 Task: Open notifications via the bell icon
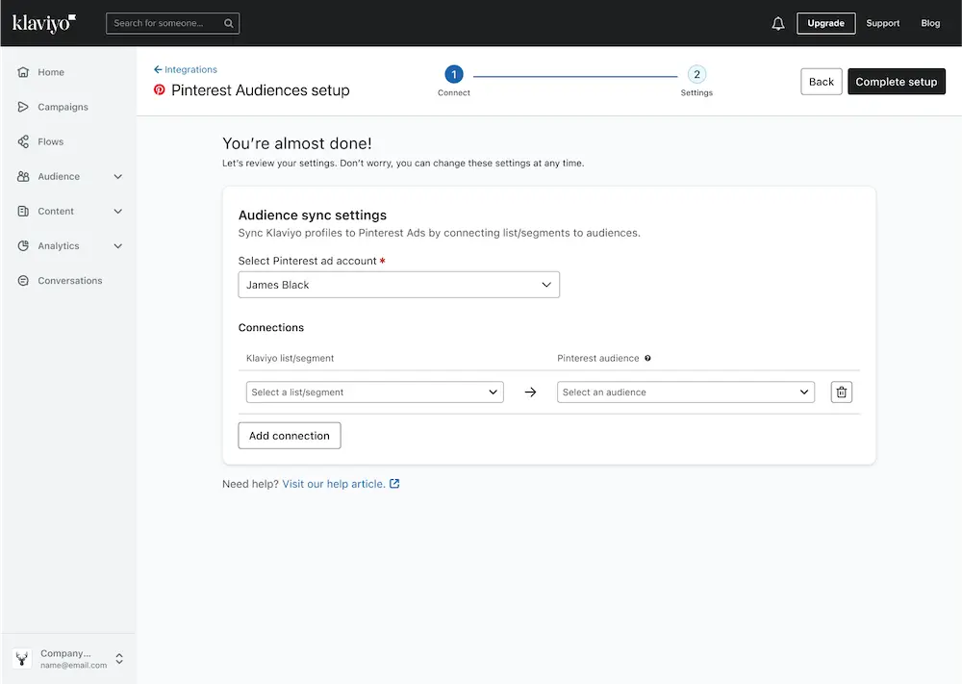(778, 22)
